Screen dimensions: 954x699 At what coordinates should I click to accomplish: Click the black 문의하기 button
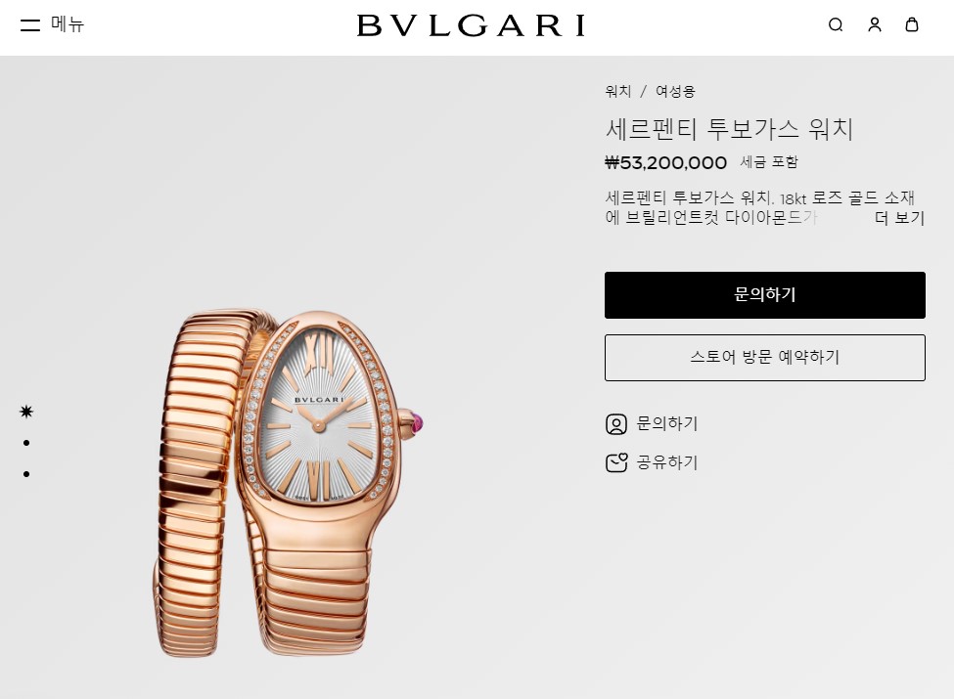pos(765,295)
